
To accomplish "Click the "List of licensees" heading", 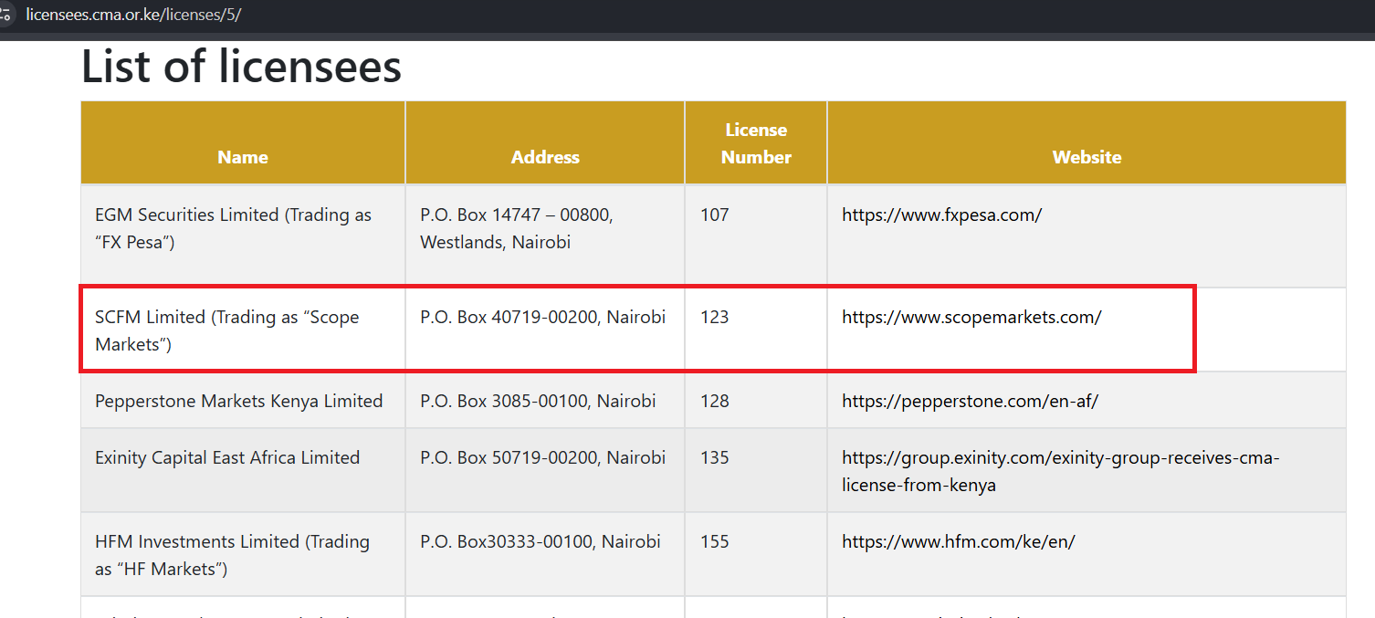I will pos(241,67).
